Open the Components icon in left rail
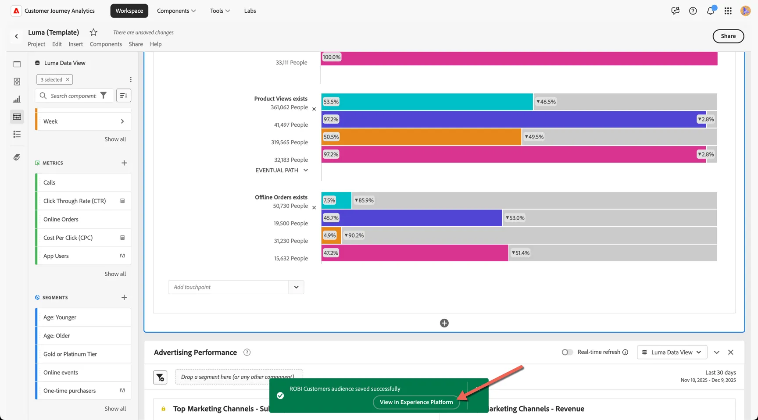758x420 pixels. click(17, 117)
